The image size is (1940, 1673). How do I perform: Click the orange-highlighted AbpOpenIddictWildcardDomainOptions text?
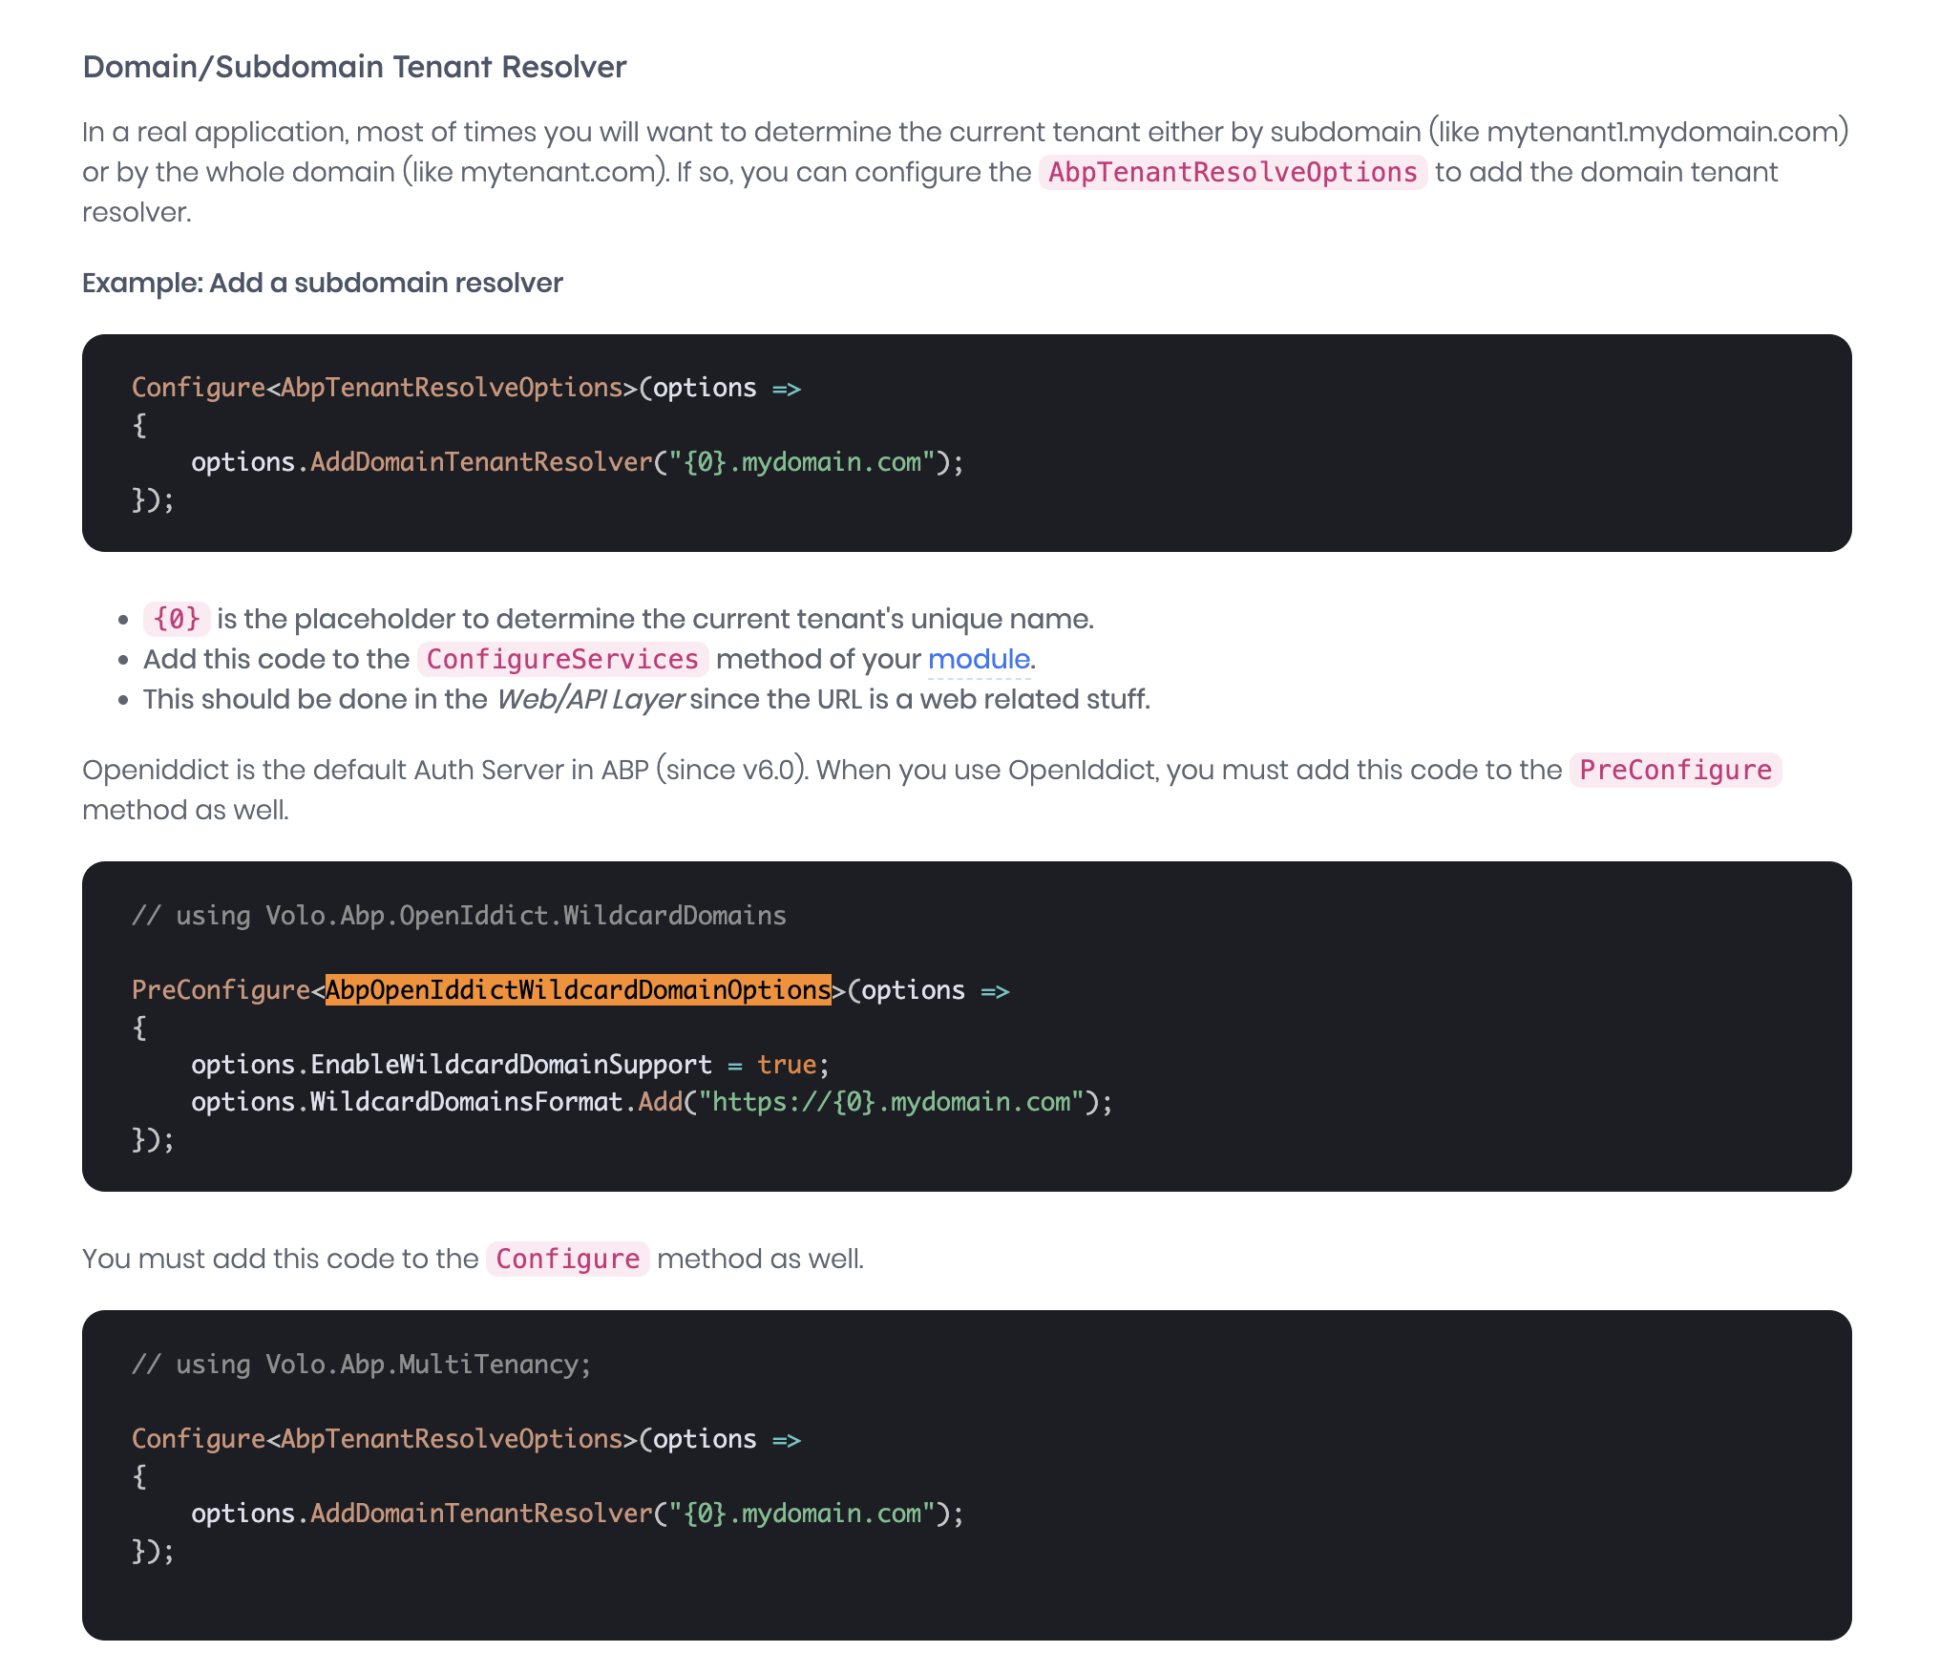578,990
